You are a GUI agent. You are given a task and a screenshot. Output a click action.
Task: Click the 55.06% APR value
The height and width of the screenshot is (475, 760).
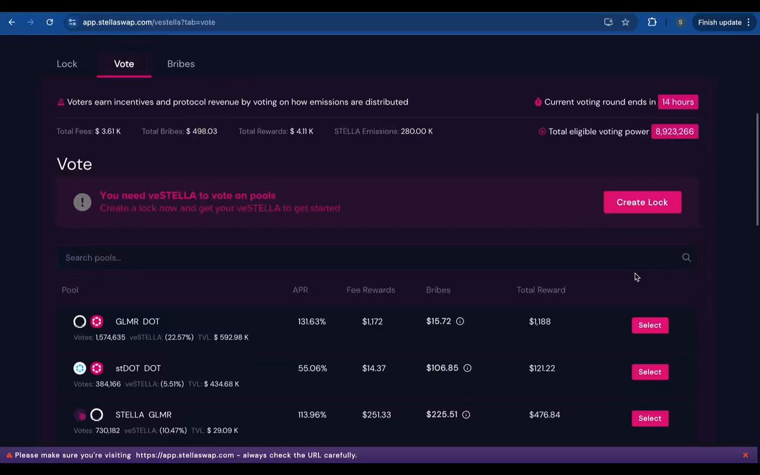pyautogui.click(x=313, y=369)
